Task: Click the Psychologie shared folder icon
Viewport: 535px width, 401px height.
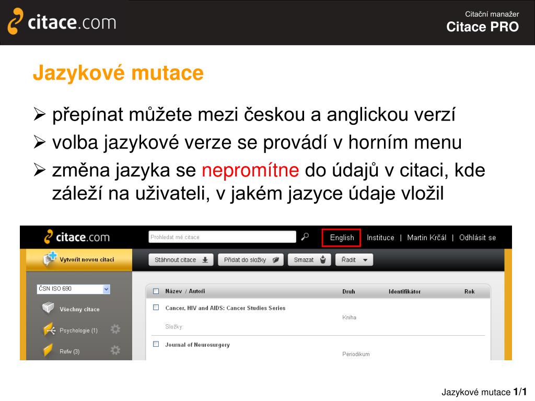Action: point(49,329)
